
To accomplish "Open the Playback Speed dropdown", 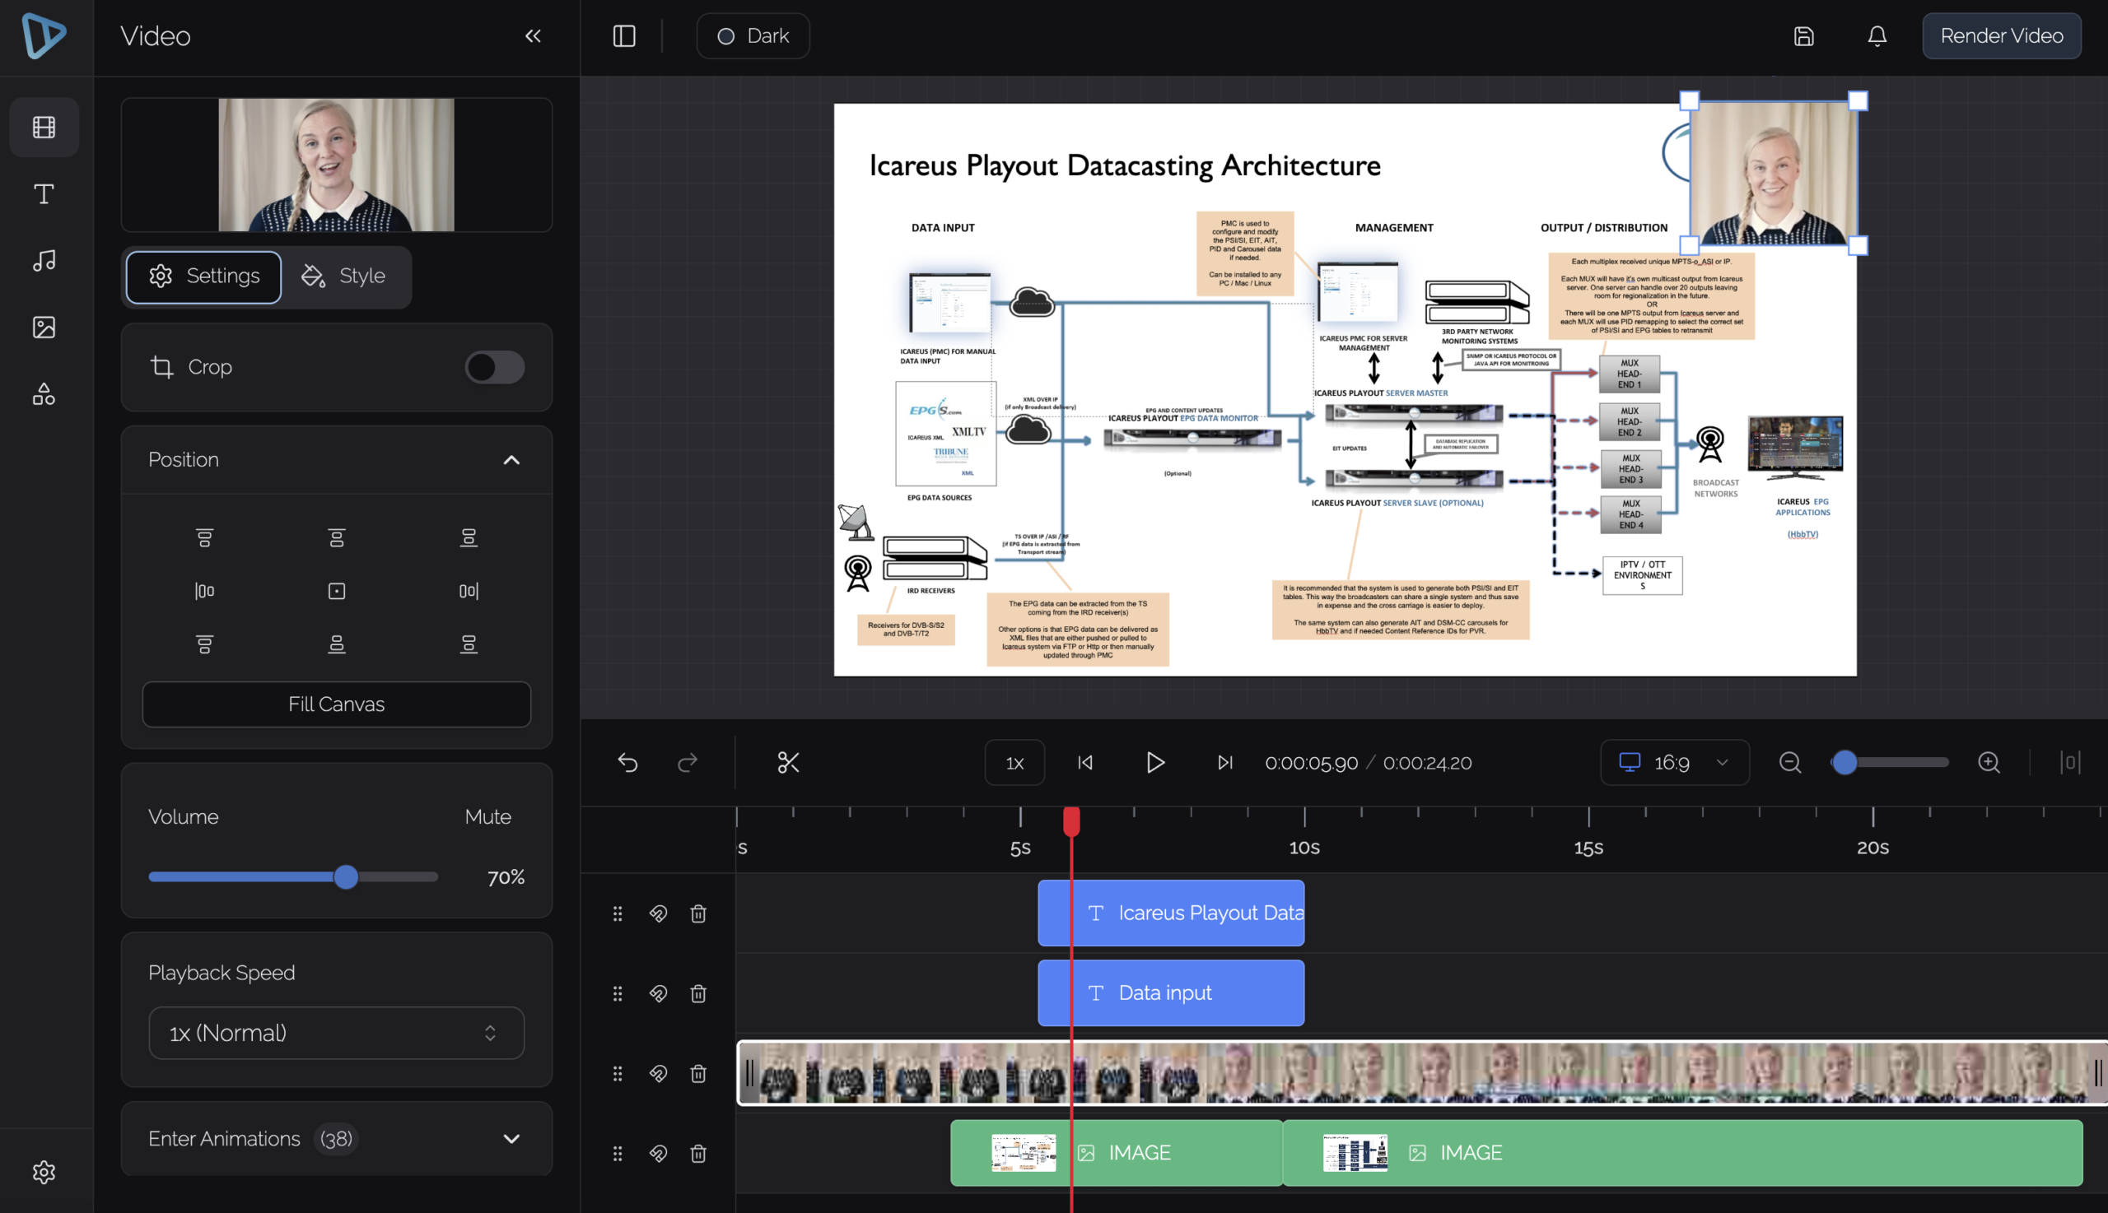I will [337, 1033].
